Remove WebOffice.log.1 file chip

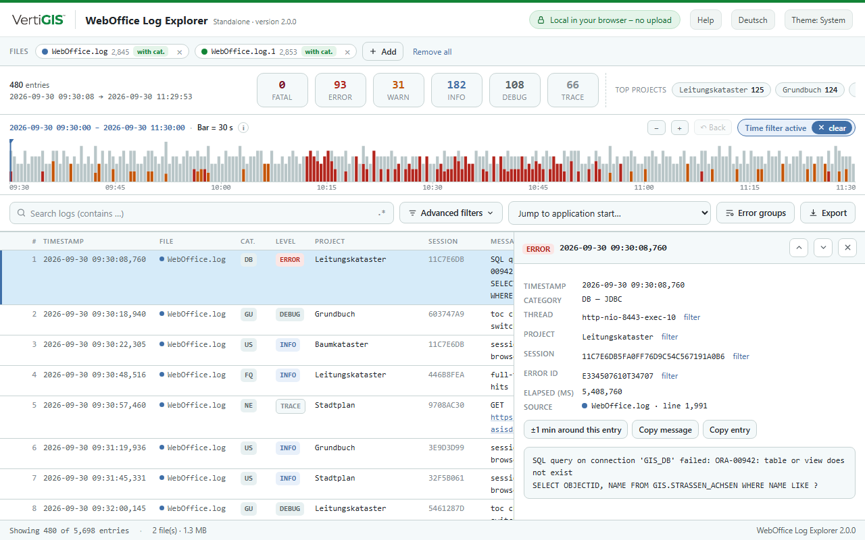[347, 52]
